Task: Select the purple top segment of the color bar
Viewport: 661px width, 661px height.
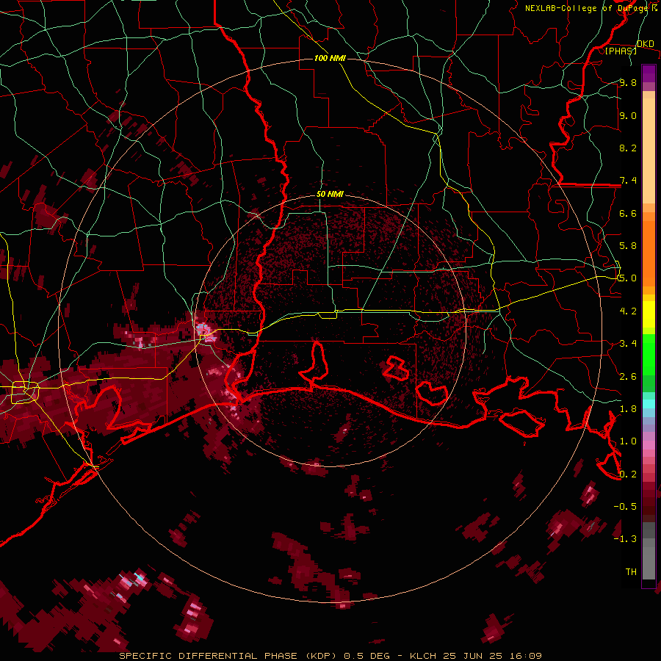Action: (x=649, y=73)
